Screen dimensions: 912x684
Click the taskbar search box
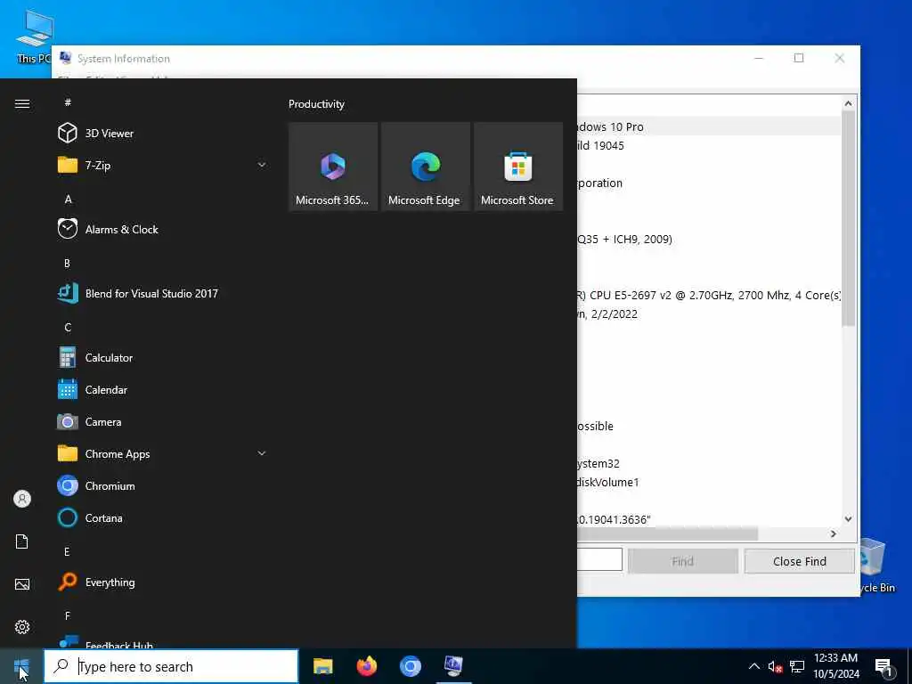(171, 666)
